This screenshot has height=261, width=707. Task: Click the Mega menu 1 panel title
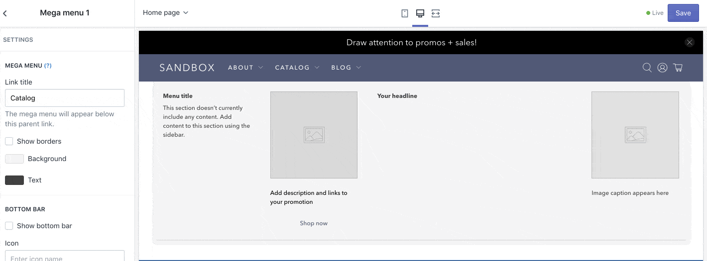click(65, 13)
